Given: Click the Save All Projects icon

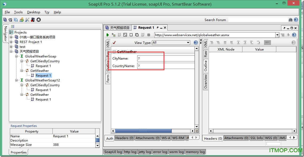Looking at the screenshot, I should coord(16,19).
